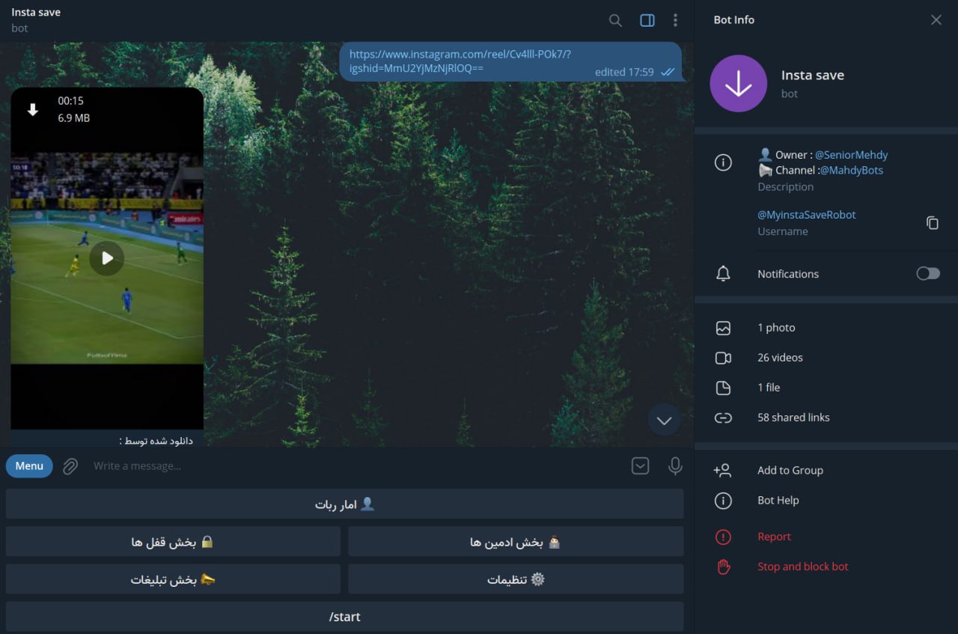Collapse the bot keyboard with the keyboard icon
Viewport: 958px width, 634px height.
pyautogui.click(x=641, y=466)
